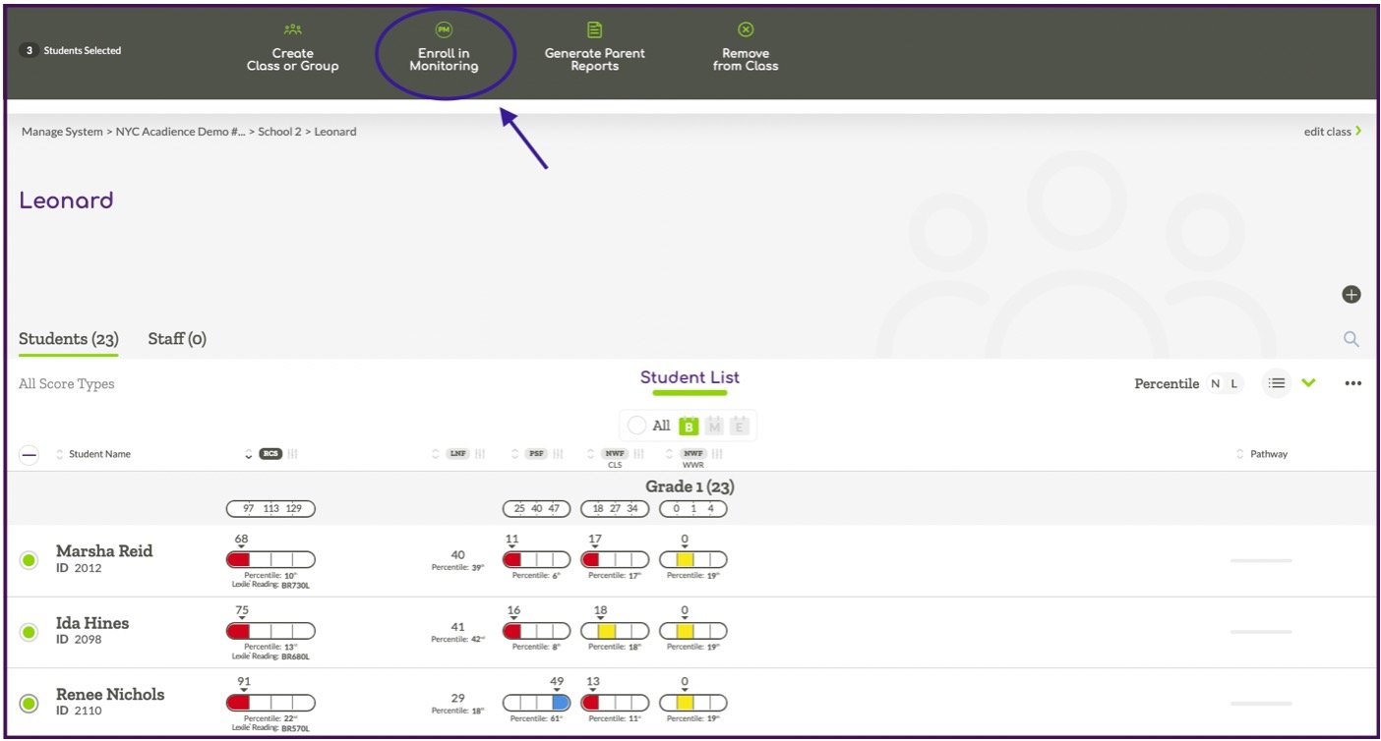Switch to the Staff tab
This screenshot has height=741, width=1381.
pyautogui.click(x=177, y=338)
